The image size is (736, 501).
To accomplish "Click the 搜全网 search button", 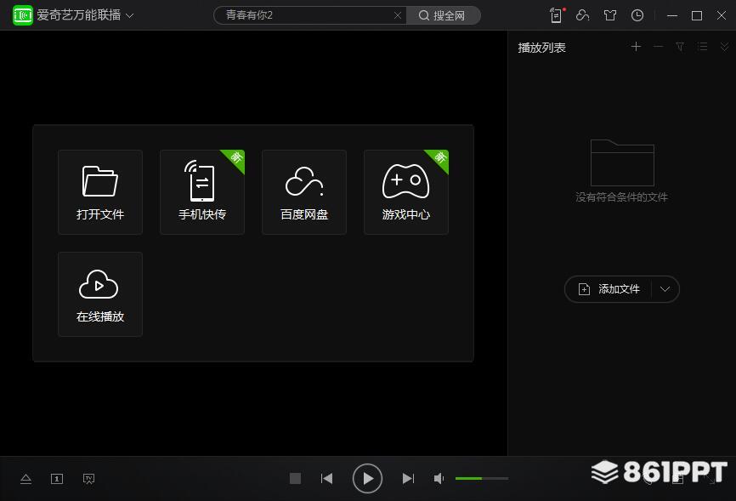I will coord(443,15).
